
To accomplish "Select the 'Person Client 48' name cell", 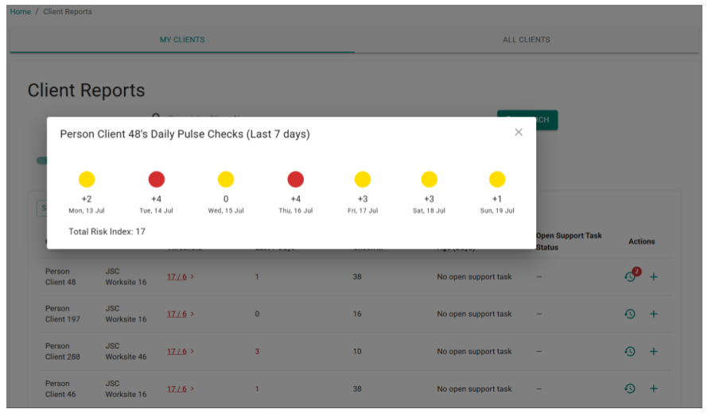I will [60, 277].
